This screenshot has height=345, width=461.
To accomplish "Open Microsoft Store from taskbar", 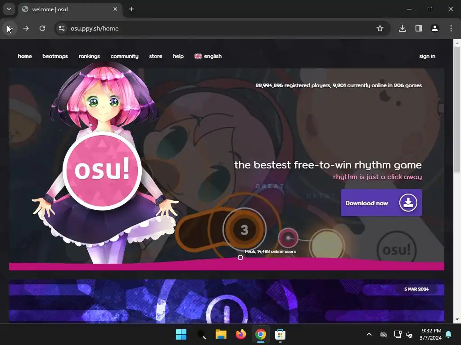I will coord(280,334).
